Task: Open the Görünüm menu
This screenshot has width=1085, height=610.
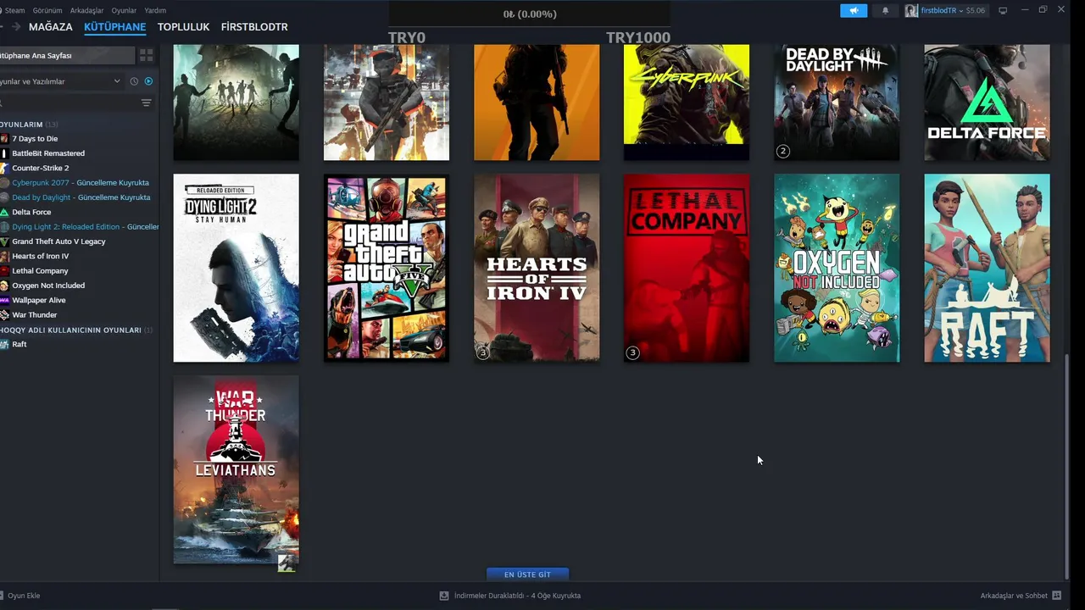Action: (47, 10)
